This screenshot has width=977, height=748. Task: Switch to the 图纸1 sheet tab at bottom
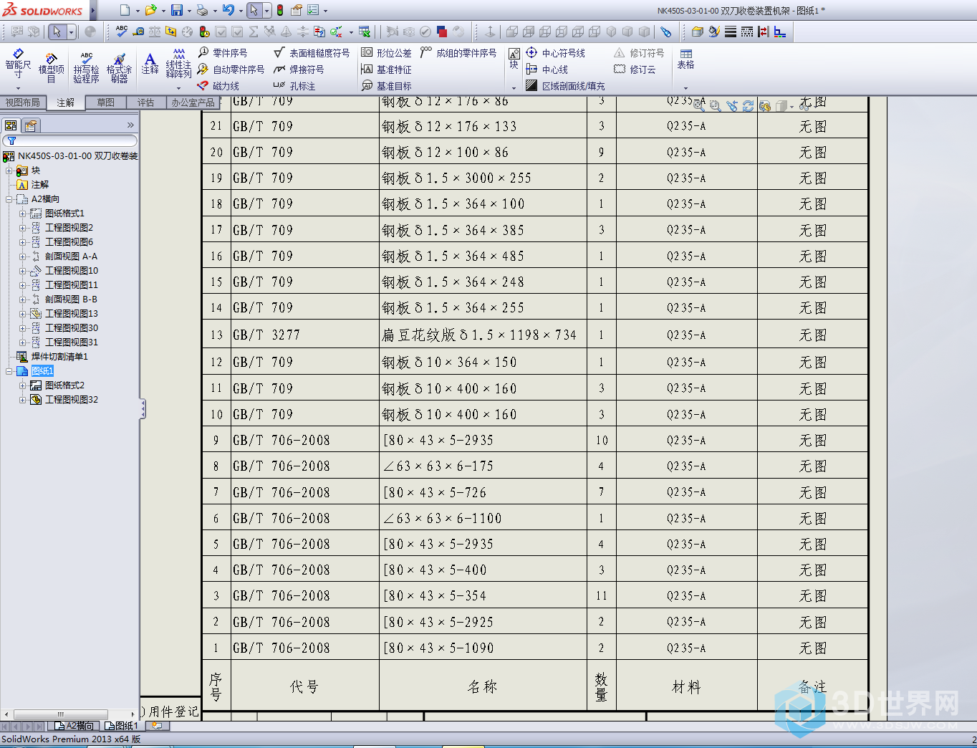point(122,726)
